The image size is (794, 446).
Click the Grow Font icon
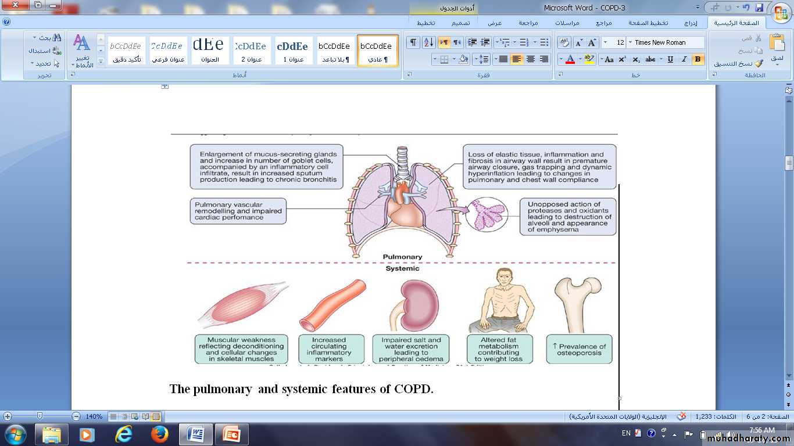pyautogui.click(x=592, y=42)
